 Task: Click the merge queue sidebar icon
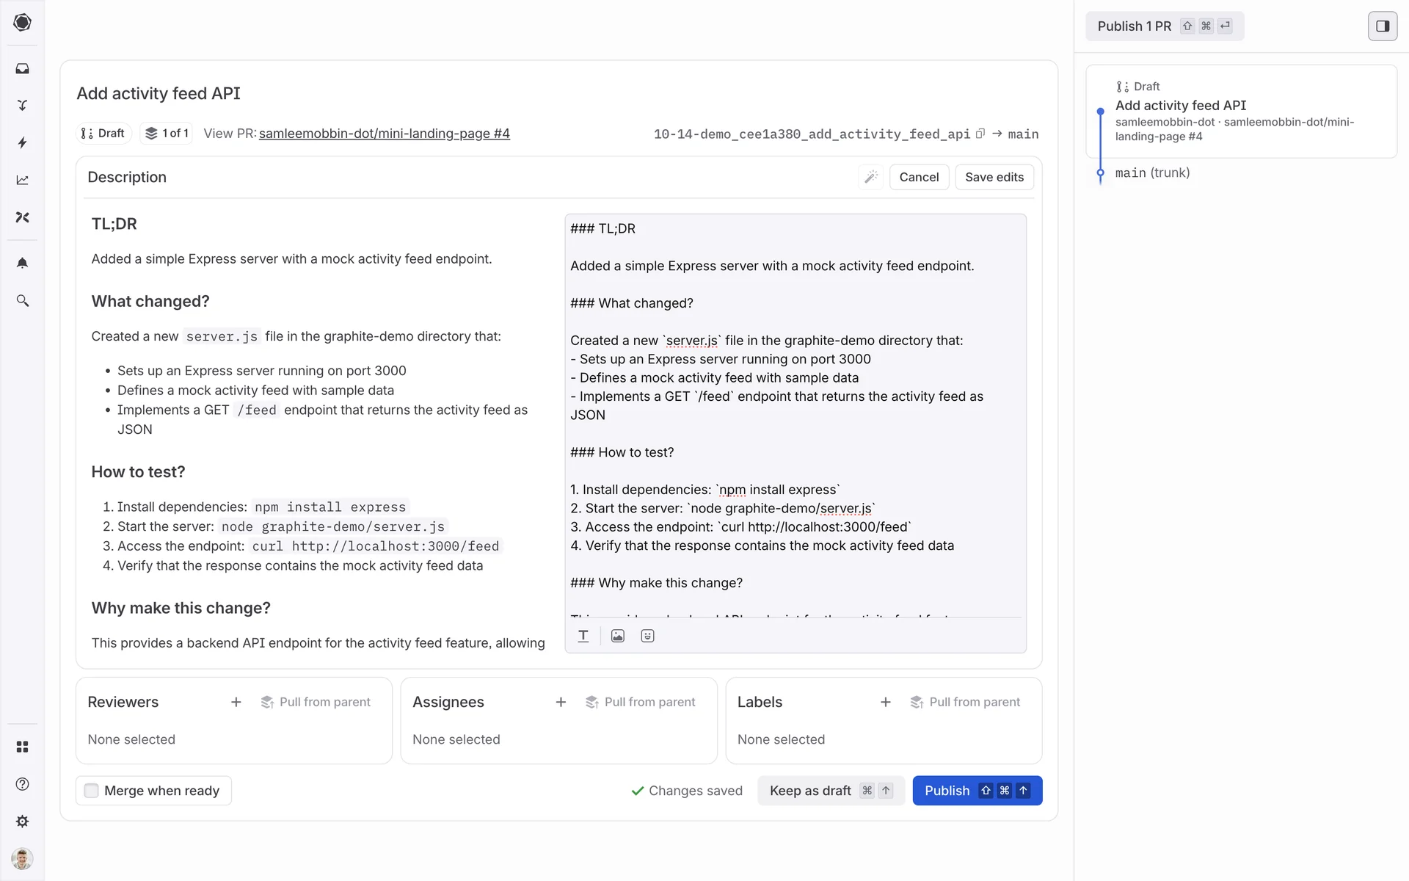pyautogui.click(x=22, y=105)
